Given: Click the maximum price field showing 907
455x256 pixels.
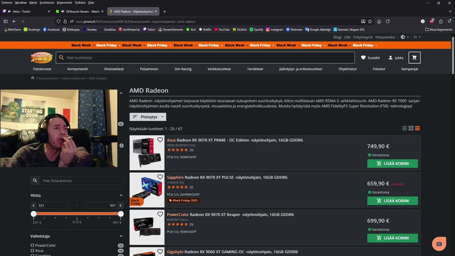Looking at the screenshot, I should (x=101, y=206).
